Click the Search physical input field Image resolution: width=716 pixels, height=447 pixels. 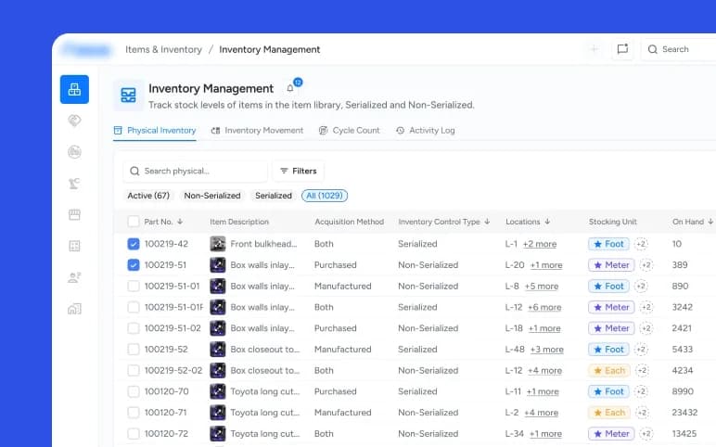tap(195, 171)
